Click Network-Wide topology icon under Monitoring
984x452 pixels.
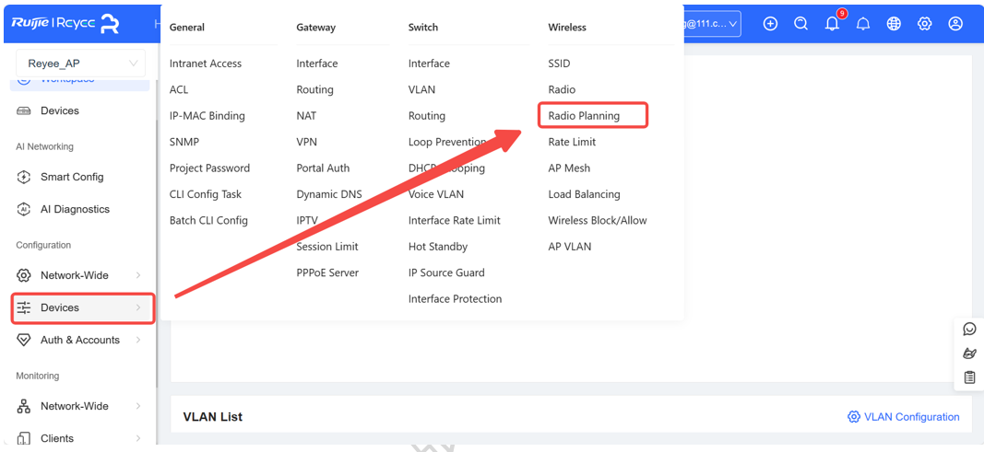pos(23,406)
